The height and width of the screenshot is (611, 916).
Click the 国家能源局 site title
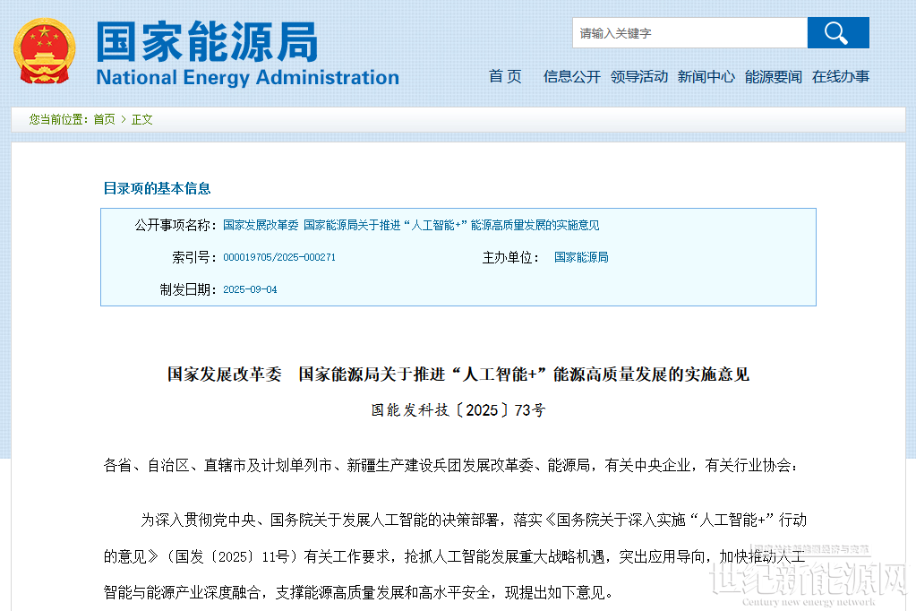pyautogui.click(x=207, y=41)
